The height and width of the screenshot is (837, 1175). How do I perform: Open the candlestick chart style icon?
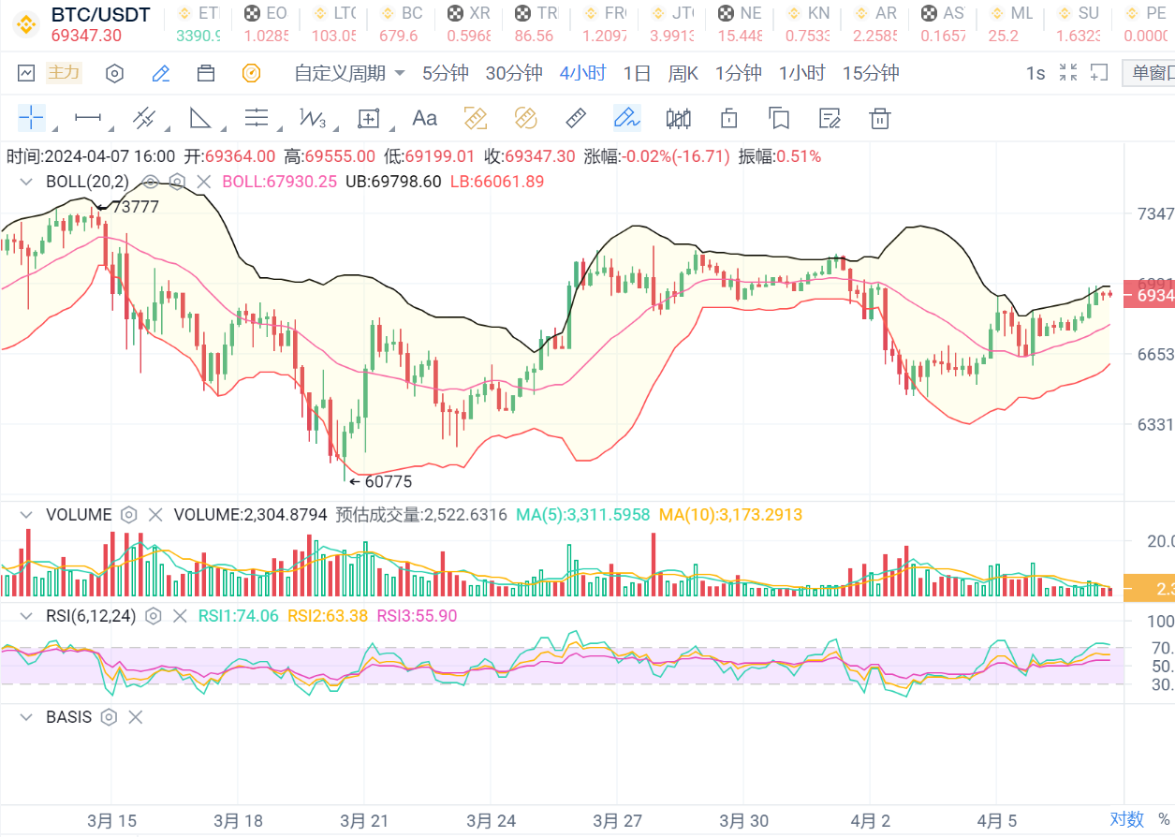(678, 118)
